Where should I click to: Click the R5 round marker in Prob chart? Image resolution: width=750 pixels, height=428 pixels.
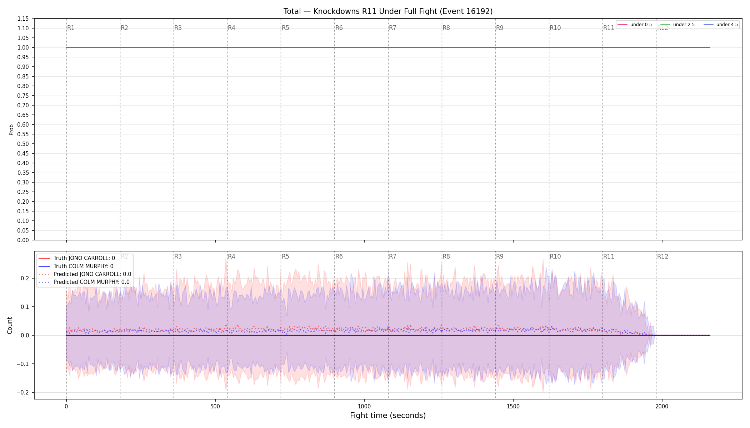[285, 28]
